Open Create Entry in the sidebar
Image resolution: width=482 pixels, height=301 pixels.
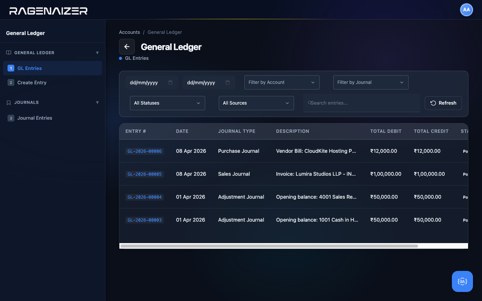point(52,82)
